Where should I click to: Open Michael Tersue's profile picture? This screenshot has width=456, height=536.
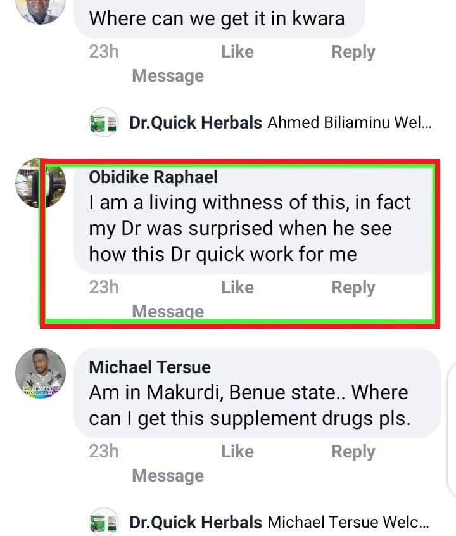41,373
